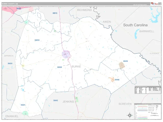Click ZIP code label 30815
The width and height of the screenshot is (163, 122).
pyautogui.click(x=55, y=13)
